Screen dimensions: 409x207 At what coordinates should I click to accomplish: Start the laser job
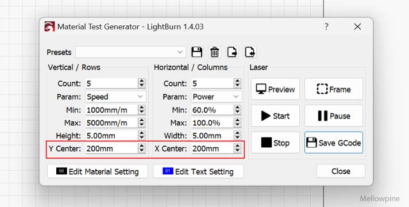click(276, 116)
